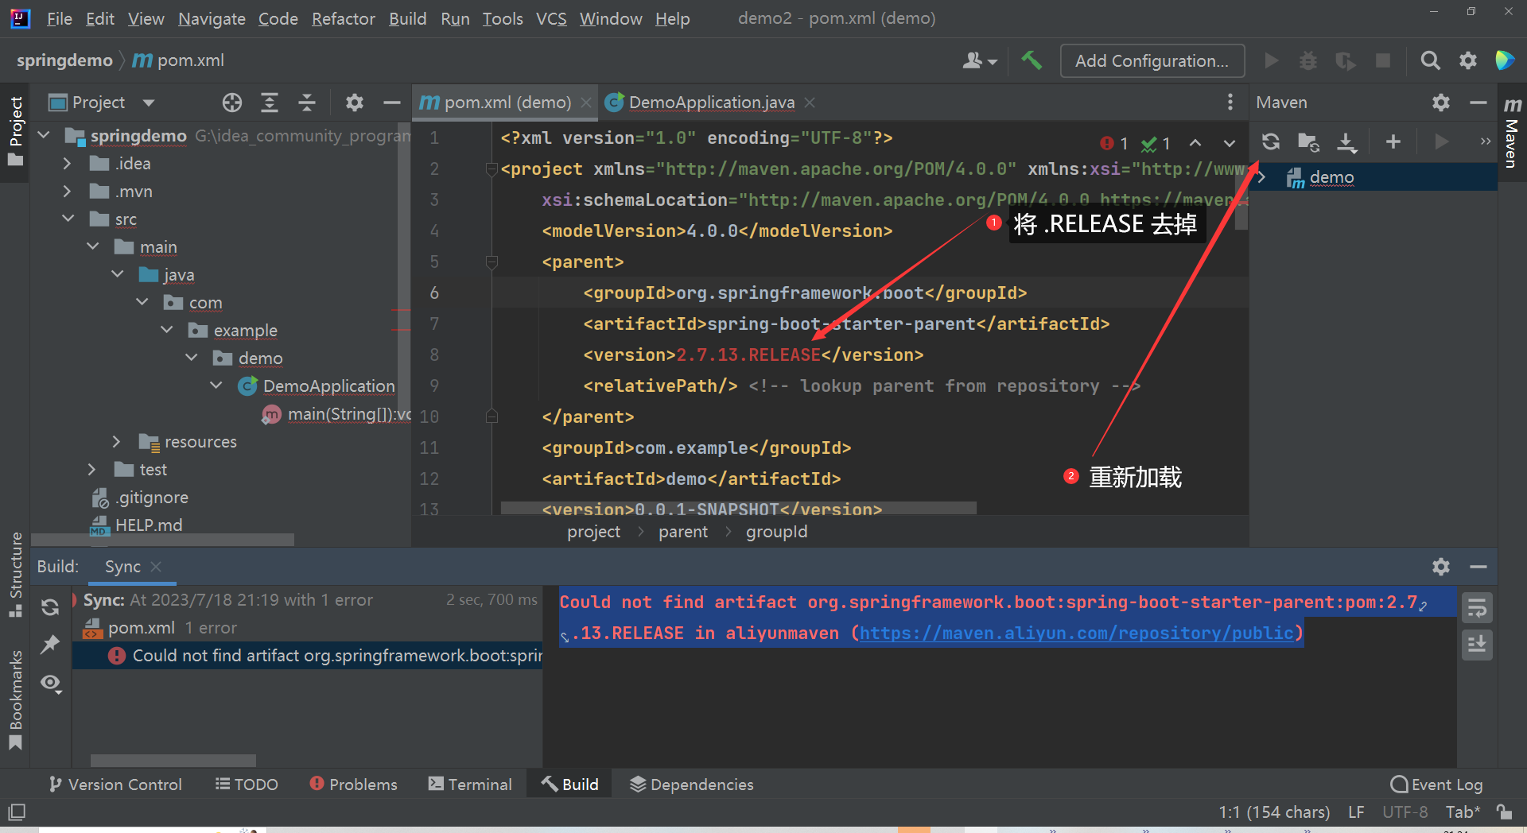Select the pom.xml 1 error build node
The width and height of the screenshot is (1527, 833).
pyautogui.click(x=307, y=628)
